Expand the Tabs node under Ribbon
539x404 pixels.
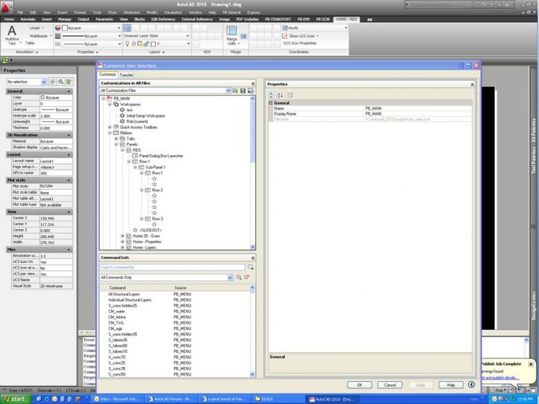point(116,139)
